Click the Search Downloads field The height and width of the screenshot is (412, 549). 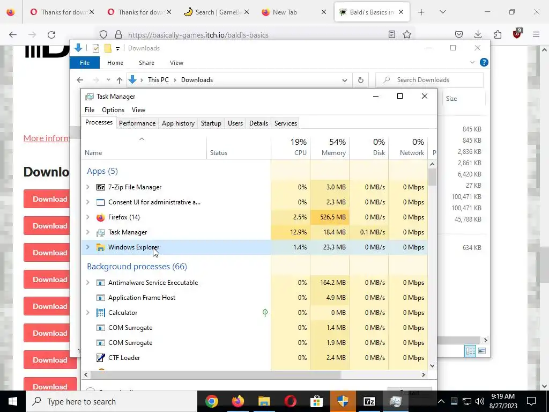click(x=429, y=80)
